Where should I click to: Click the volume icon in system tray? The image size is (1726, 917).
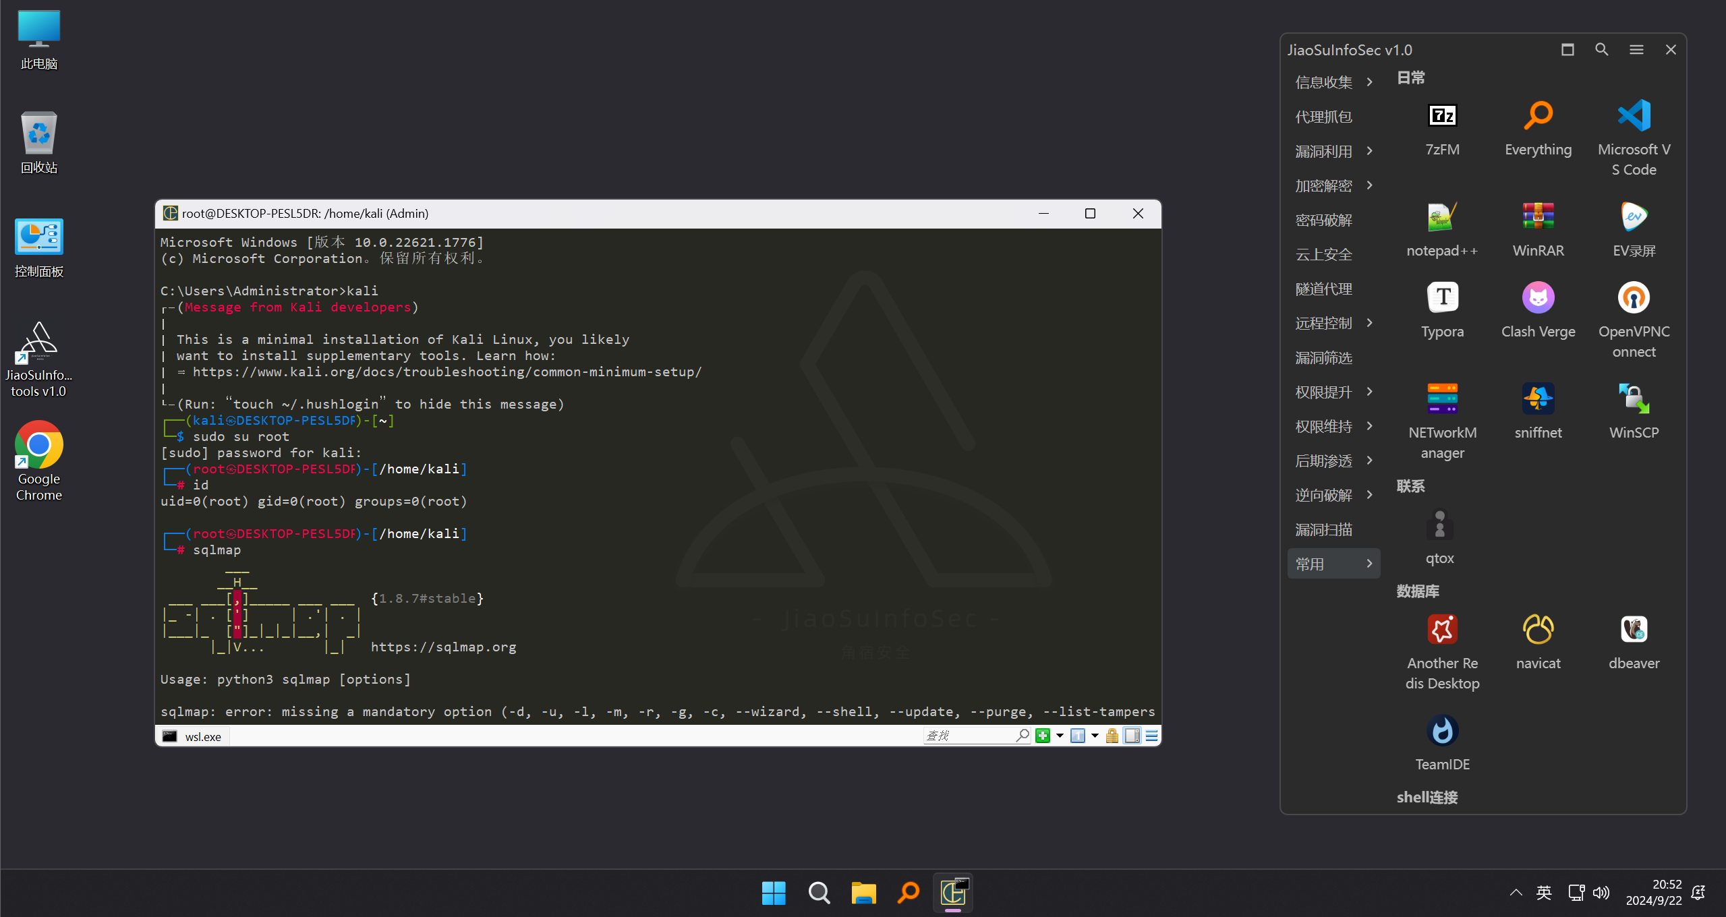tap(1601, 893)
